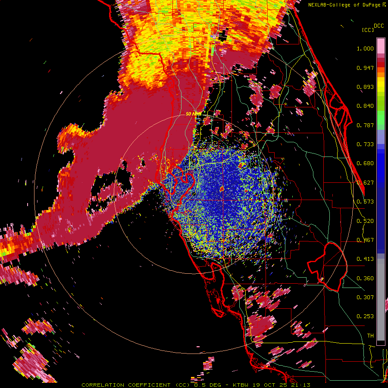Click the 0.787 scale value
The image size is (388, 388).
pos(365,125)
